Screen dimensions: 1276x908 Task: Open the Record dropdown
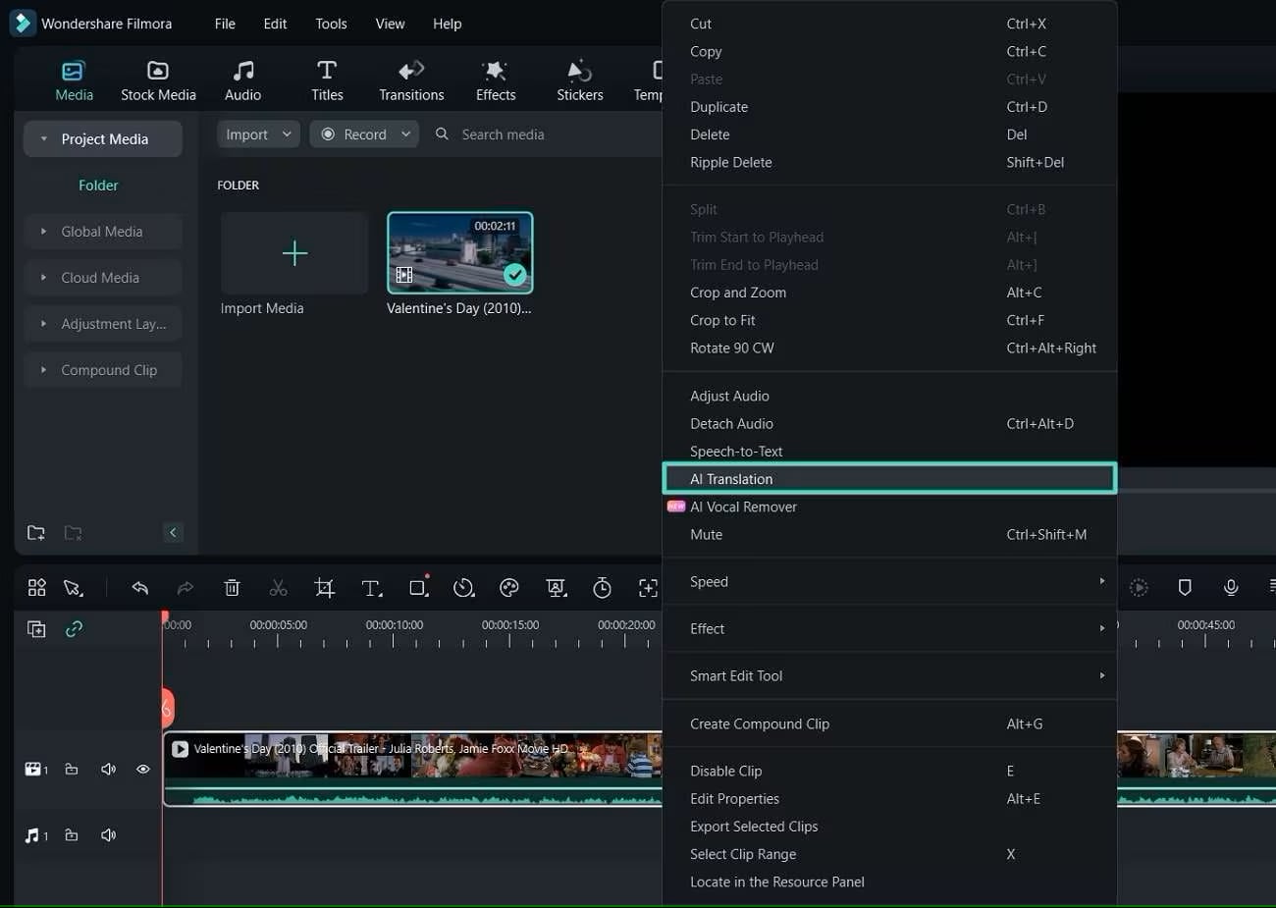point(364,134)
